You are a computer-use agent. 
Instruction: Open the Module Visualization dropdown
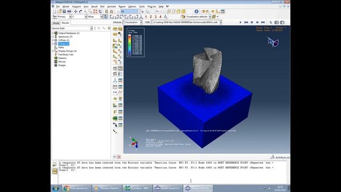pyautogui.click(x=141, y=22)
